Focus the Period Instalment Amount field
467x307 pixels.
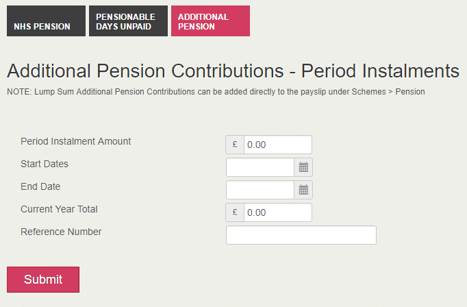click(x=277, y=145)
